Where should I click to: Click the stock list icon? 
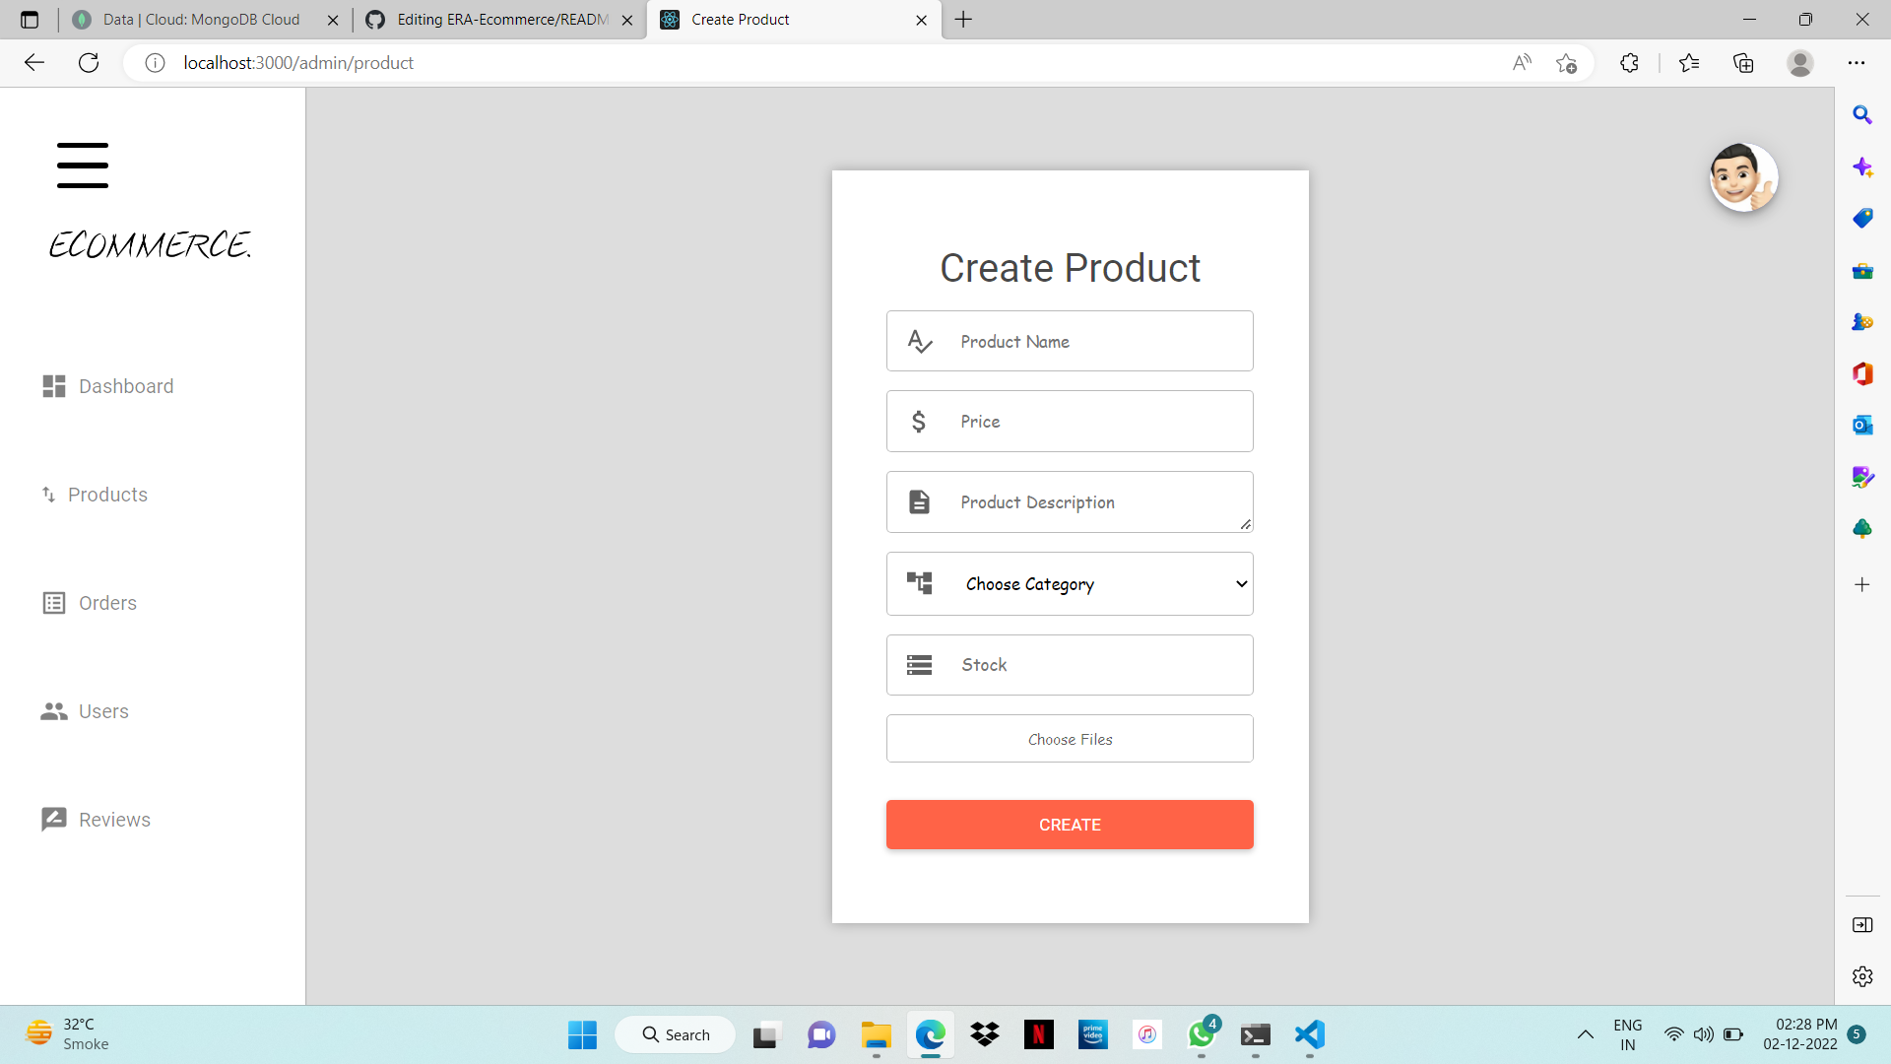pos(920,665)
